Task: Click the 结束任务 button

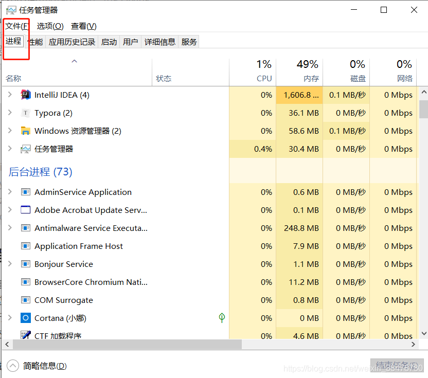Action: click(x=397, y=366)
